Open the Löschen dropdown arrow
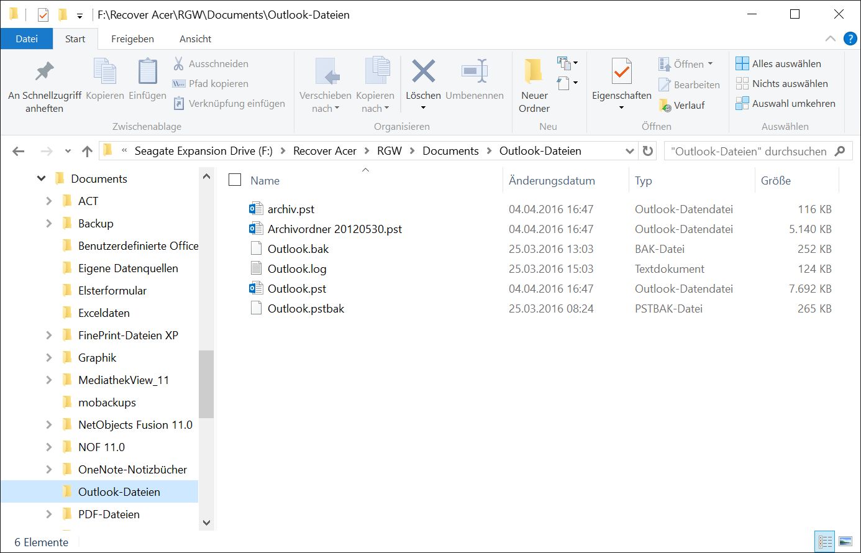Screen dimensions: 861x553 point(423,108)
